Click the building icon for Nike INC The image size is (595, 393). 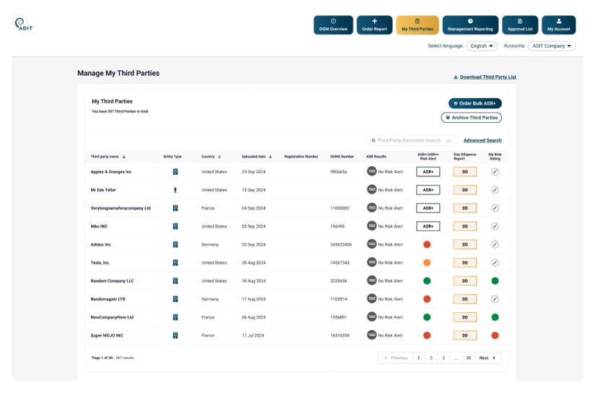(x=175, y=226)
